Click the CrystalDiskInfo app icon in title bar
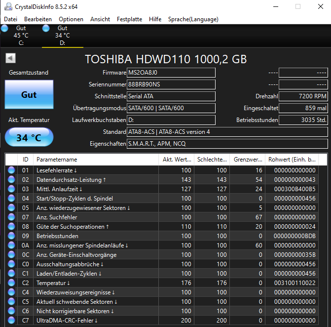The image size is (331, 327). pos(8,6)
